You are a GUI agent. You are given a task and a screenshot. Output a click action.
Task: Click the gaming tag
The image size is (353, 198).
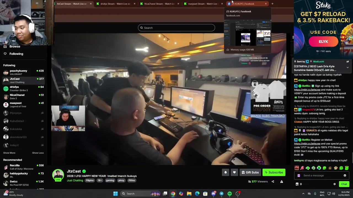click(x=110, y=180)
